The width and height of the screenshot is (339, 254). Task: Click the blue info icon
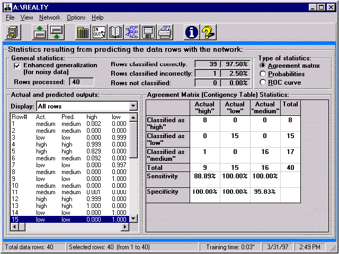[192, 32]
